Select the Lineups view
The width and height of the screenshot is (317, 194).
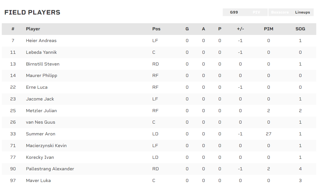(x=302, y=12)
